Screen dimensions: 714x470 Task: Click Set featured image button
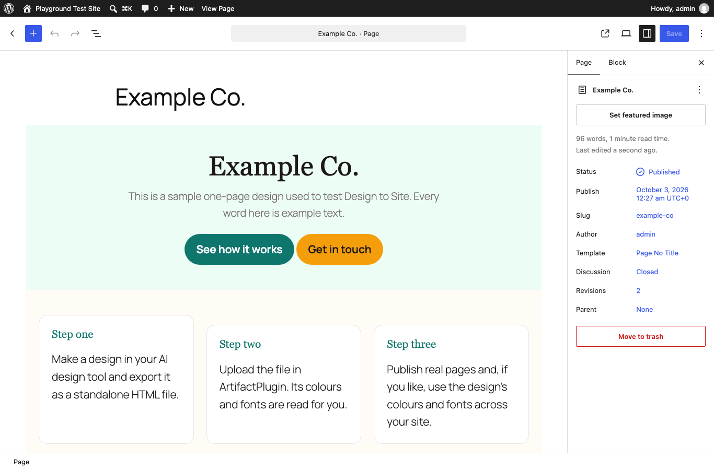coord(641,115)
